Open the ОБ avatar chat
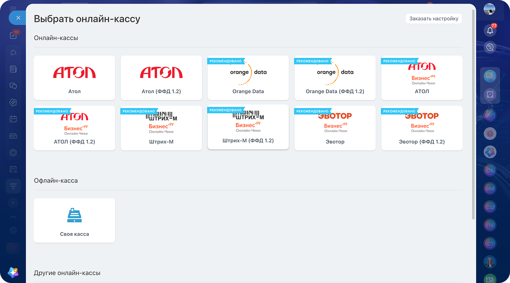This screenshot has width=510, height=283. point(490,170)
